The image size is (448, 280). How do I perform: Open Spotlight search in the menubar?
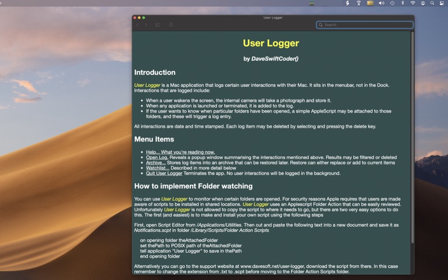[x=432, y=3]
